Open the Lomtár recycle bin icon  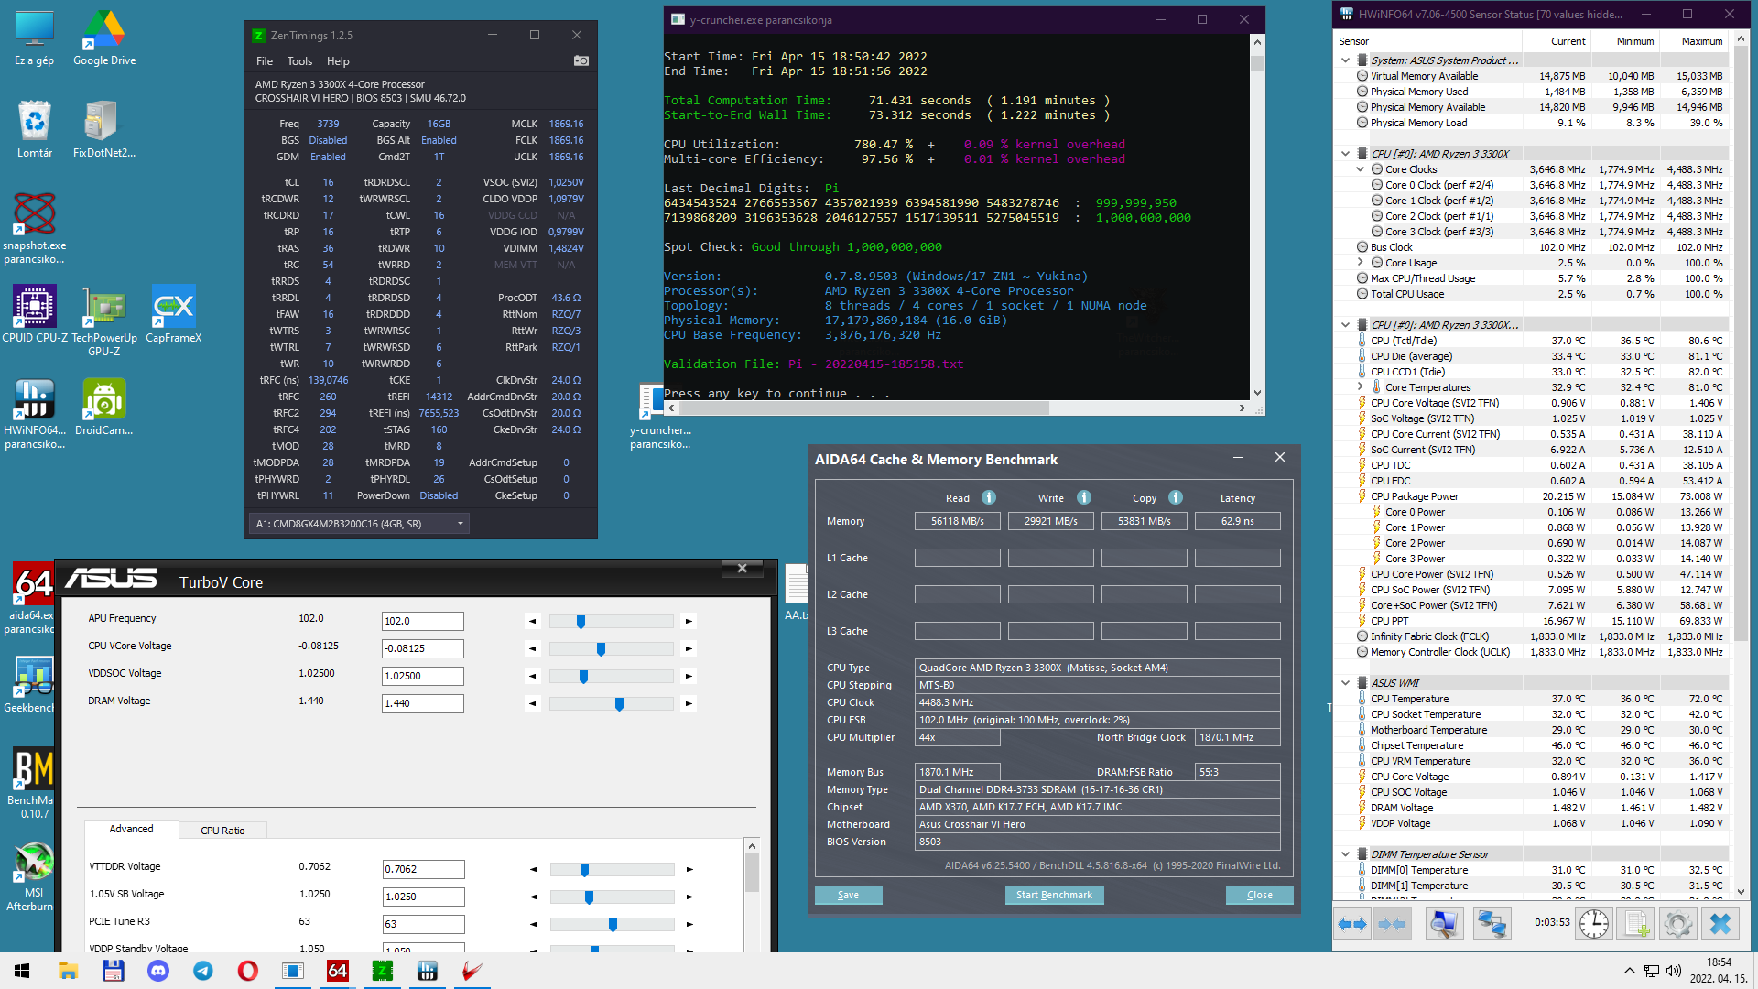coord(35,129)
